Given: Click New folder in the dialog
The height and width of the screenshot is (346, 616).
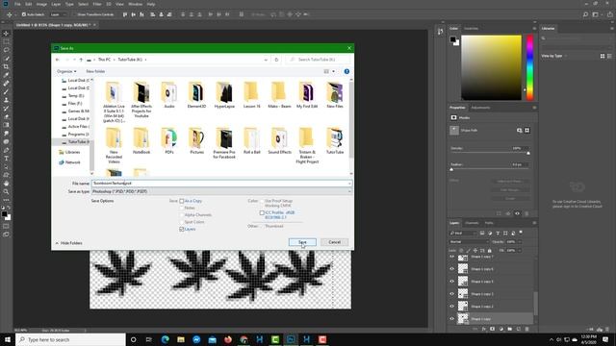Looking at the screenshot, I should pyautogui.click(x=95, y=71).
